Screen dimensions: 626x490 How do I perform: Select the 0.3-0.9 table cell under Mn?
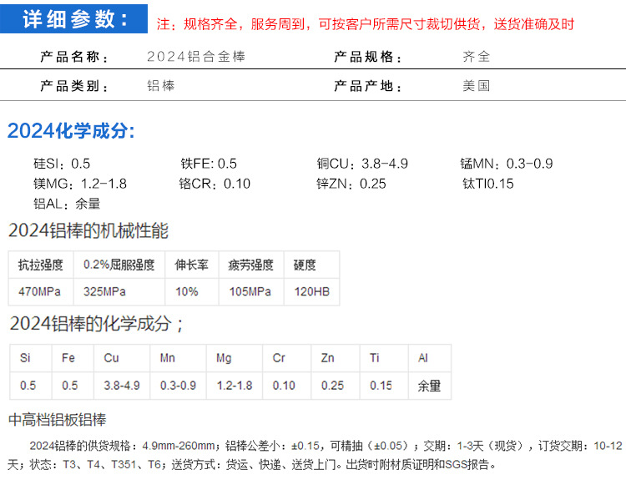tap(178, 386)
